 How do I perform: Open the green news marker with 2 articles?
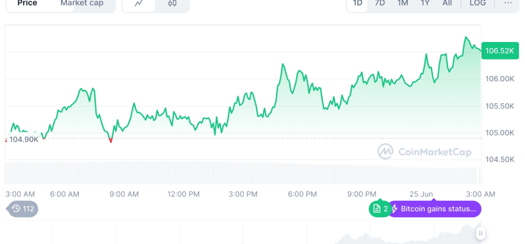380,209
